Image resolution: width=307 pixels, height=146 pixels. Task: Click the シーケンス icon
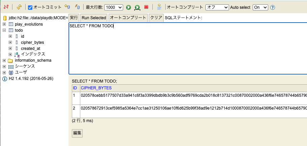(x=11, y=66)
